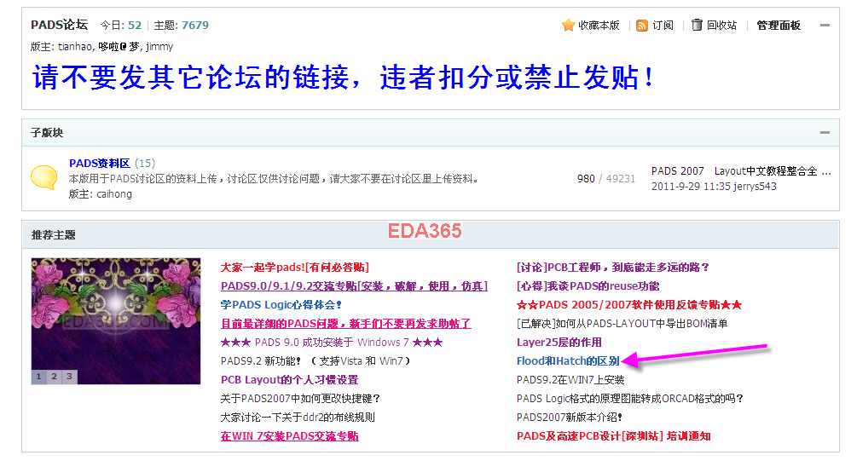
Task: Click the PADS资料区 speech bubble icon
Action: (x=44, y=177)
